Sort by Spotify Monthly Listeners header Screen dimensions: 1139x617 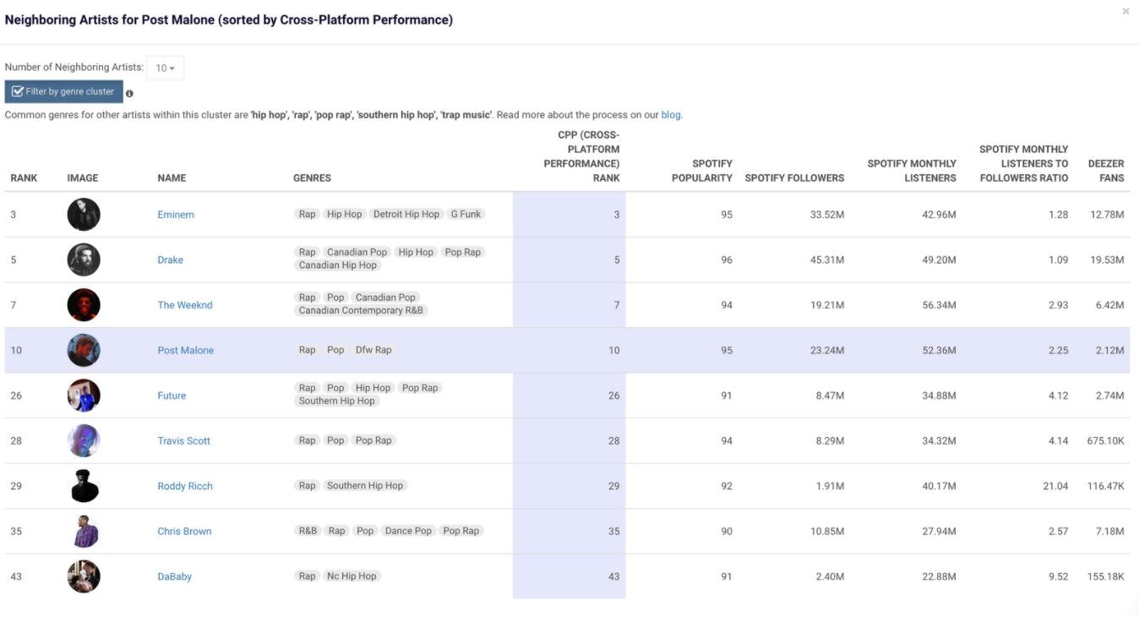(912, 171)
